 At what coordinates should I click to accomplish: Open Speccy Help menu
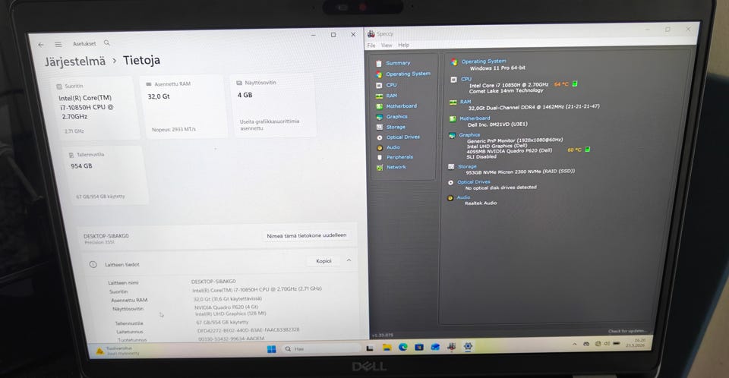(403, 45)
